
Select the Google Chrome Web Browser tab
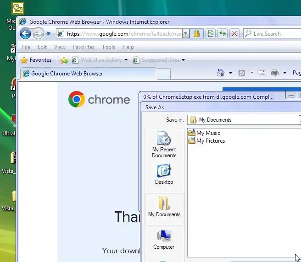coord(89,74)
